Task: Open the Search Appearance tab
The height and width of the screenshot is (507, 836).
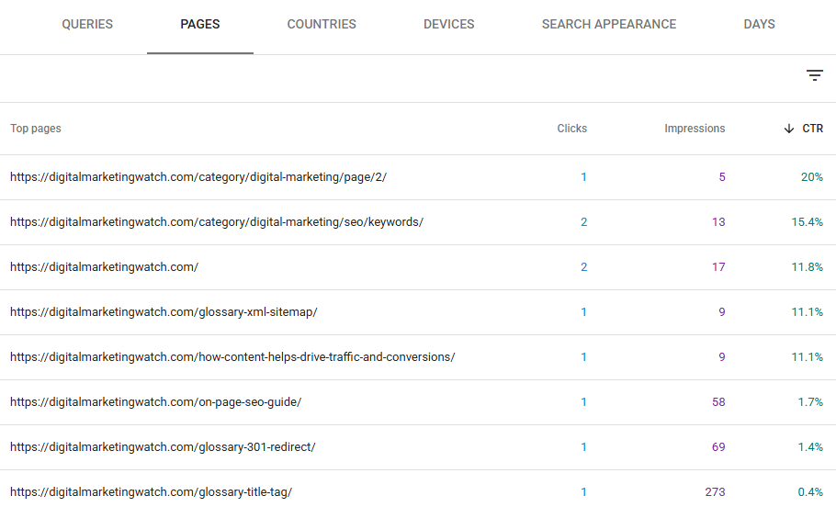Action: (x=609, y=24)
